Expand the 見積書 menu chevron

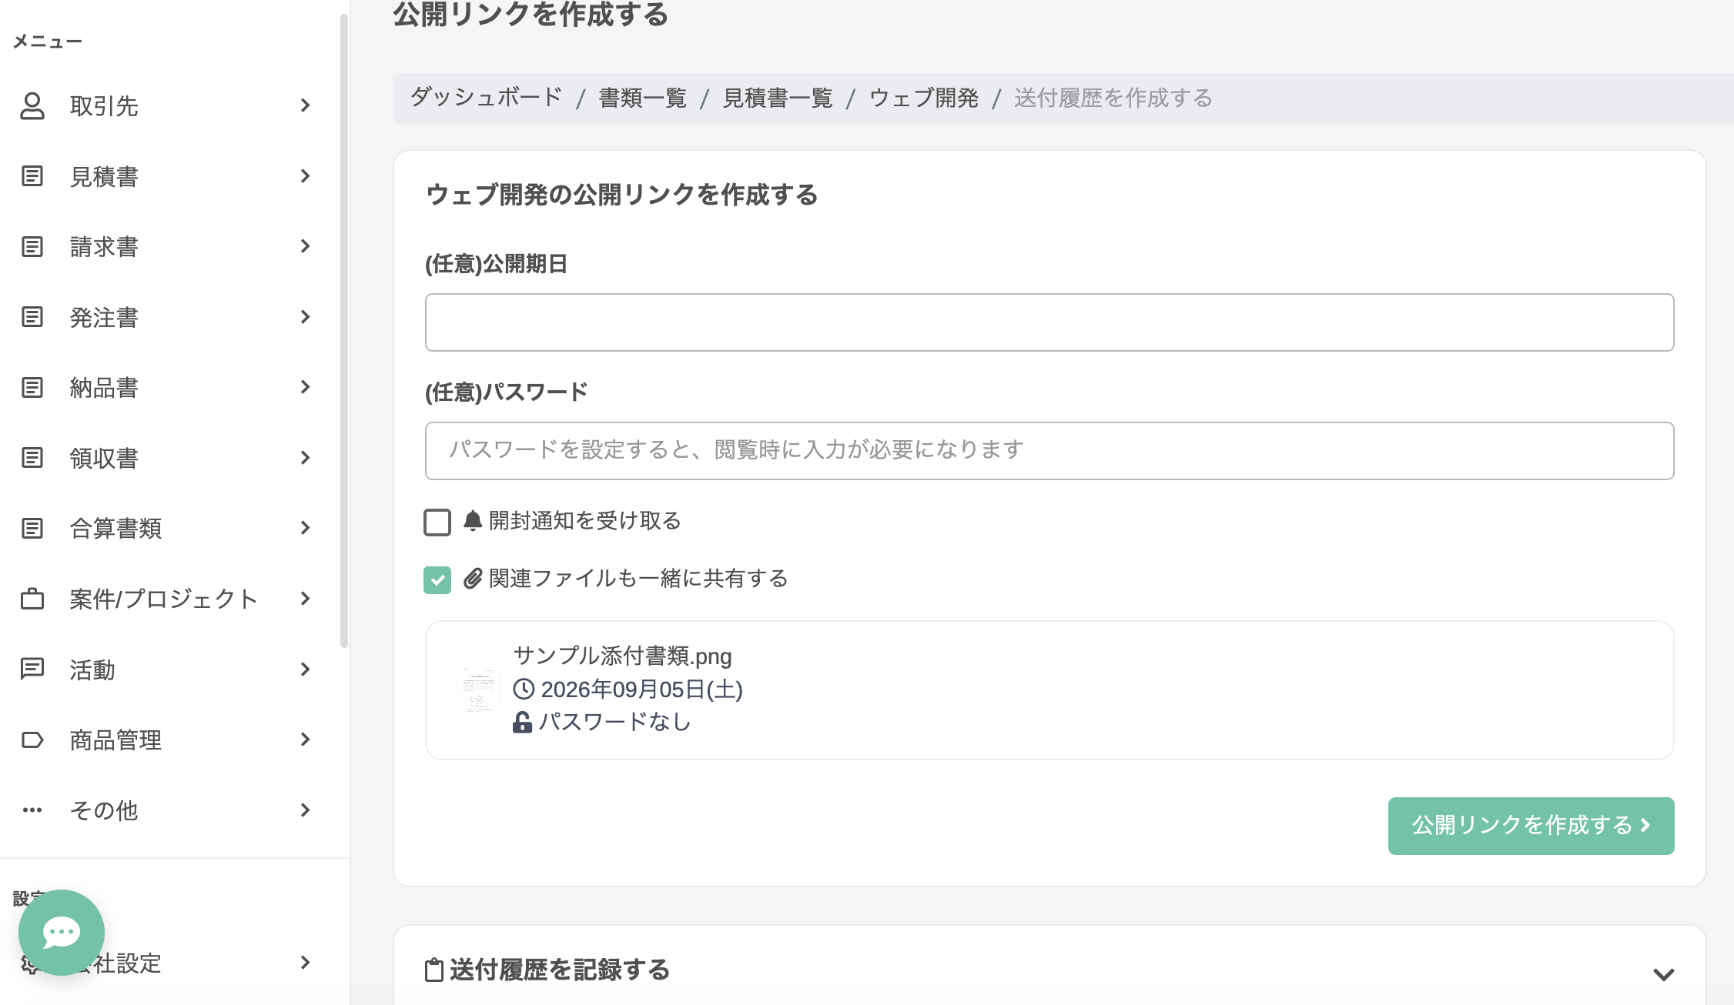(306, 176)
